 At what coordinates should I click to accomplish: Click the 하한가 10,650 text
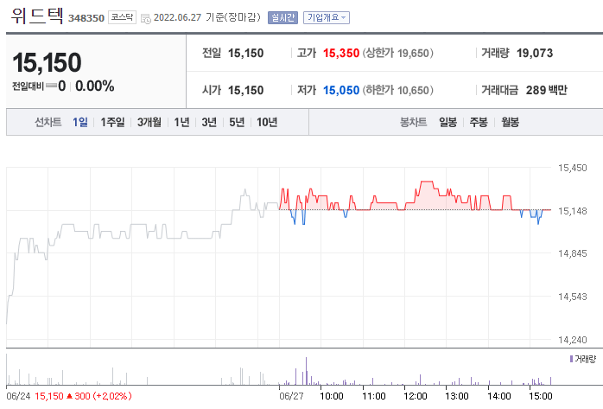coord(398,91)
